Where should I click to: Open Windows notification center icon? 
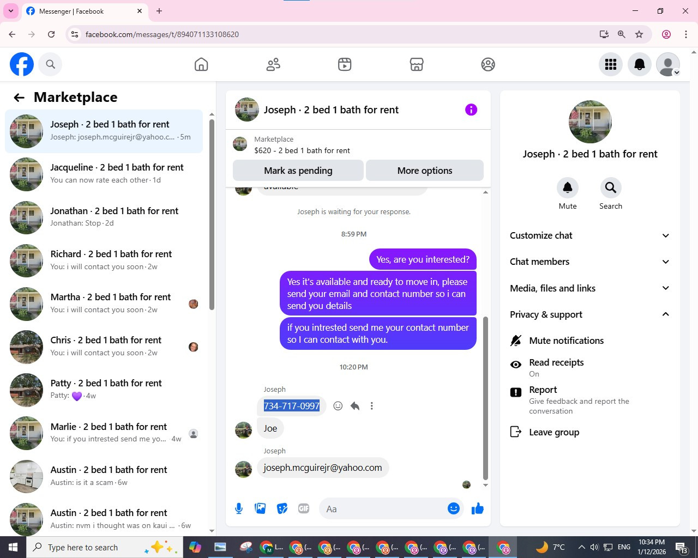coord(682,547)
